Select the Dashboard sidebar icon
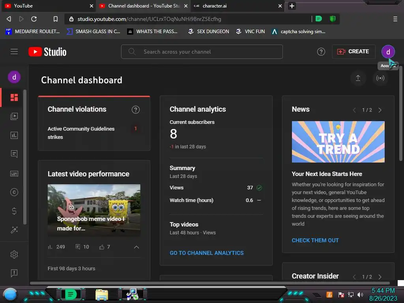The height and width of the screenshot is (303, 404). coord(14,97)
